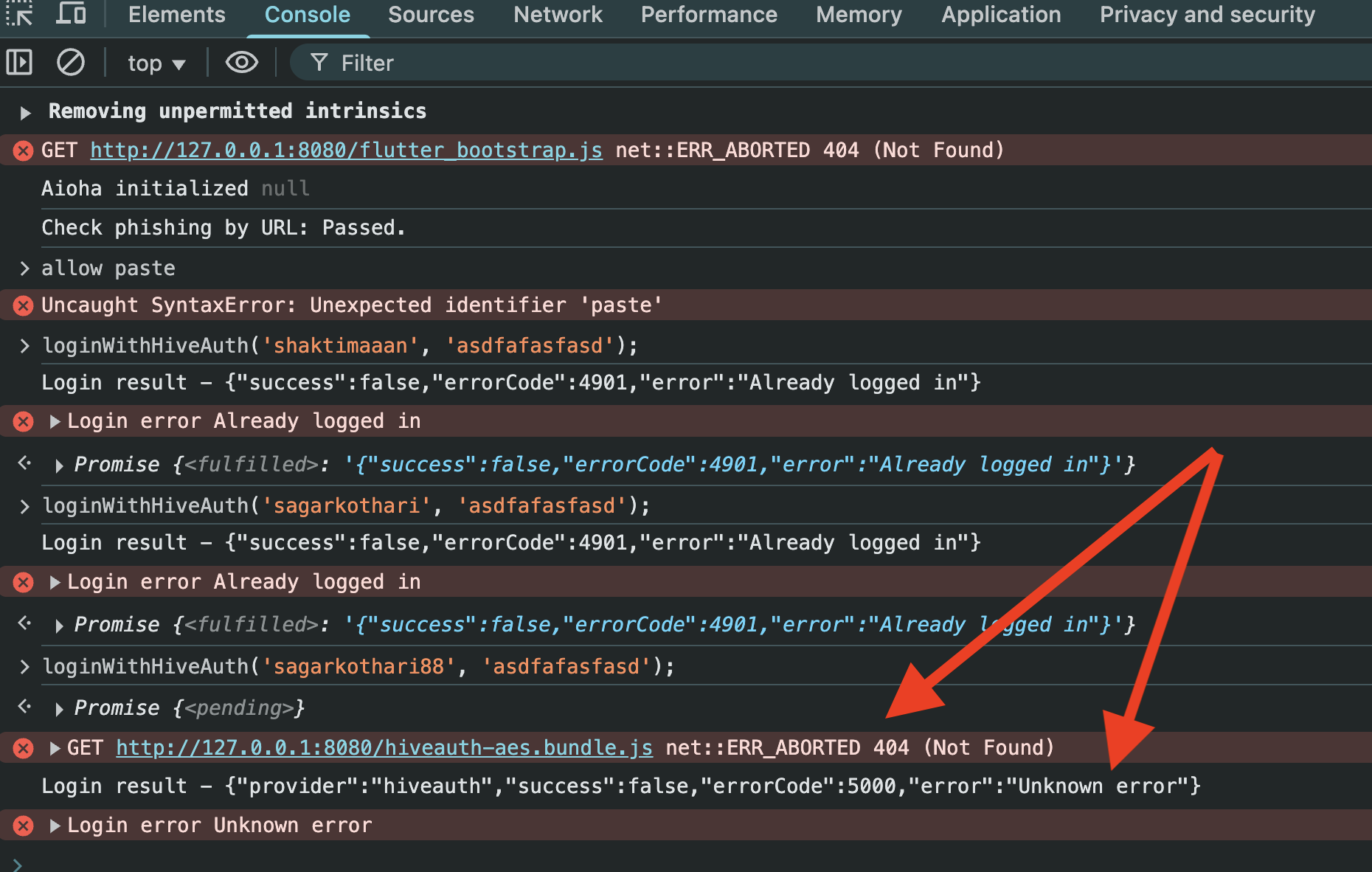Expand the Promise result after sagarkothari login

(59, 626)
